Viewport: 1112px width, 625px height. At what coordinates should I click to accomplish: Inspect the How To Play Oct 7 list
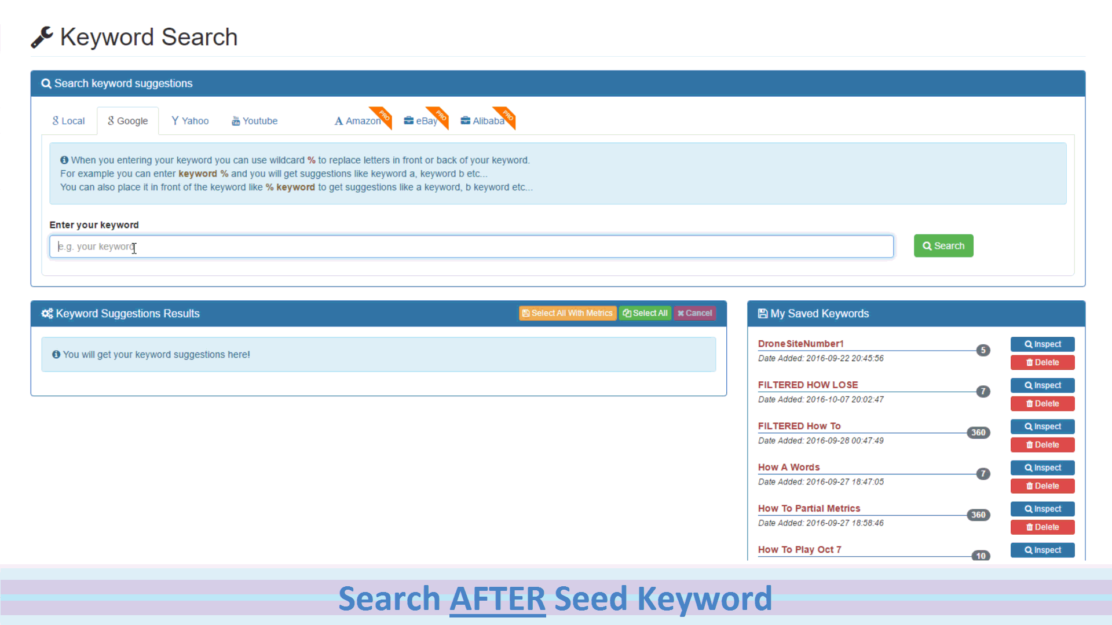click(1042, 550)
